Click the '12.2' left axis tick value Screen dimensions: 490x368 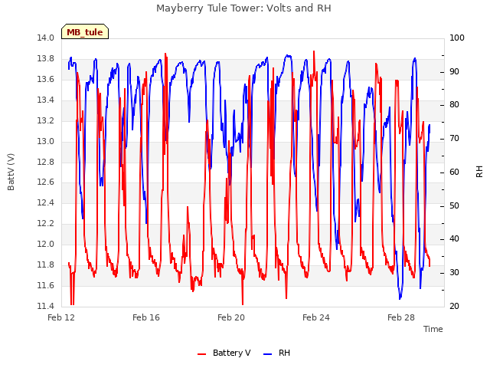[45, 223]
